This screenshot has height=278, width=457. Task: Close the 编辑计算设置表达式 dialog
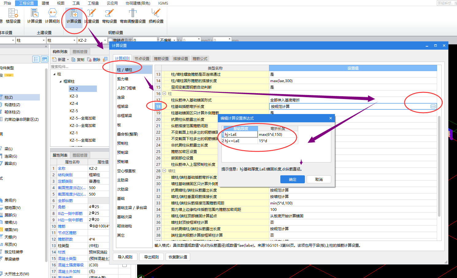coord(330,118)
